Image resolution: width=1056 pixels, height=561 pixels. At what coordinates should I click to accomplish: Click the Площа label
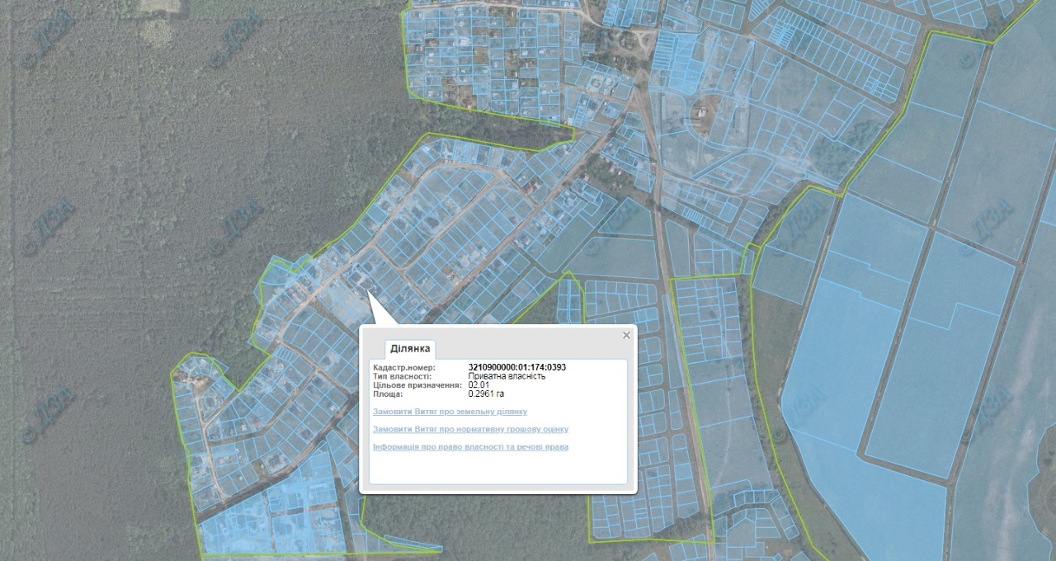(x=388, y=394)
